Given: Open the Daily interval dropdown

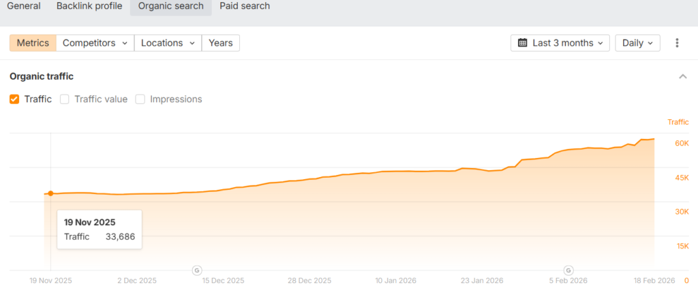Looking at the screenshot, I should pos(637,43).
